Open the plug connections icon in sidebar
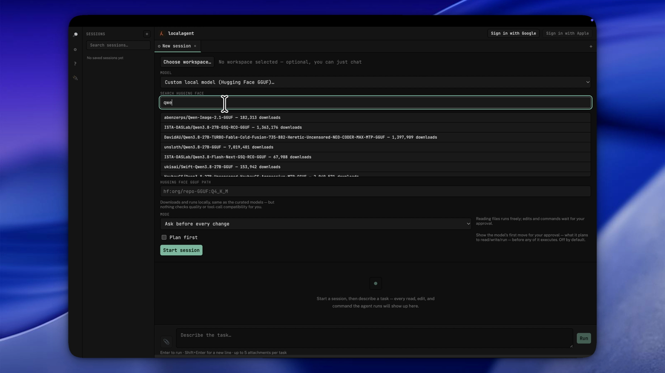Screen dimensions: 665x373 (75, 78)
